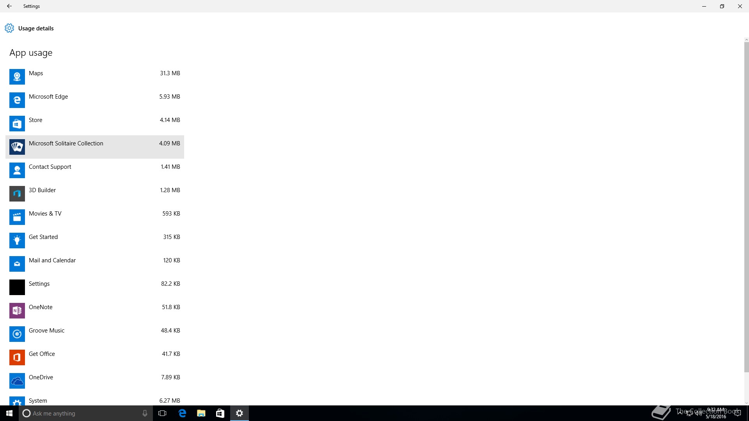Viewport: 749px width, 421px height.
Task: Open the Windows Start menu
Action: pos(9,413)
